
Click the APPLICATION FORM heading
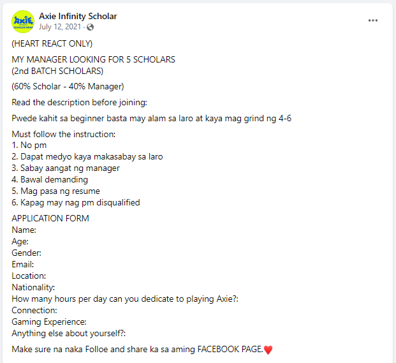[x=50, y=218]
